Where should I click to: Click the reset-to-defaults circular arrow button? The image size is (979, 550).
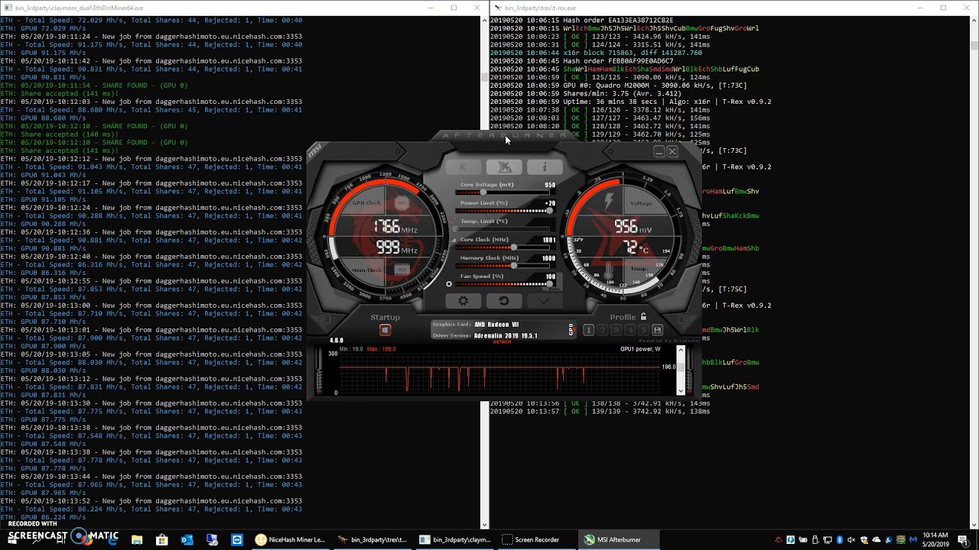click(x=503, y=301)
